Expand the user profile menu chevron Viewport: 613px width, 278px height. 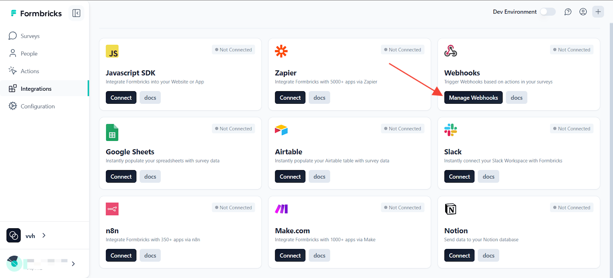pos(73,264)
